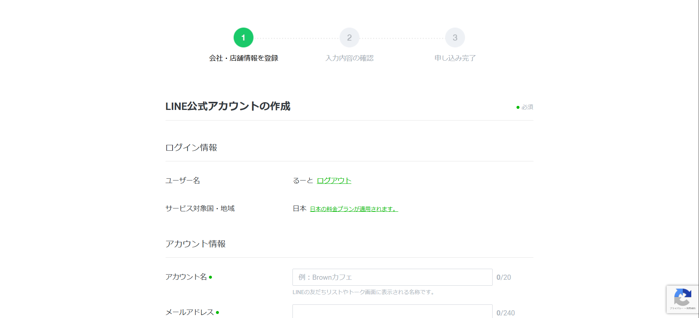Click the アカウント情報 section heading
Screen dimensions: 699x318
(x=195, y=244)
